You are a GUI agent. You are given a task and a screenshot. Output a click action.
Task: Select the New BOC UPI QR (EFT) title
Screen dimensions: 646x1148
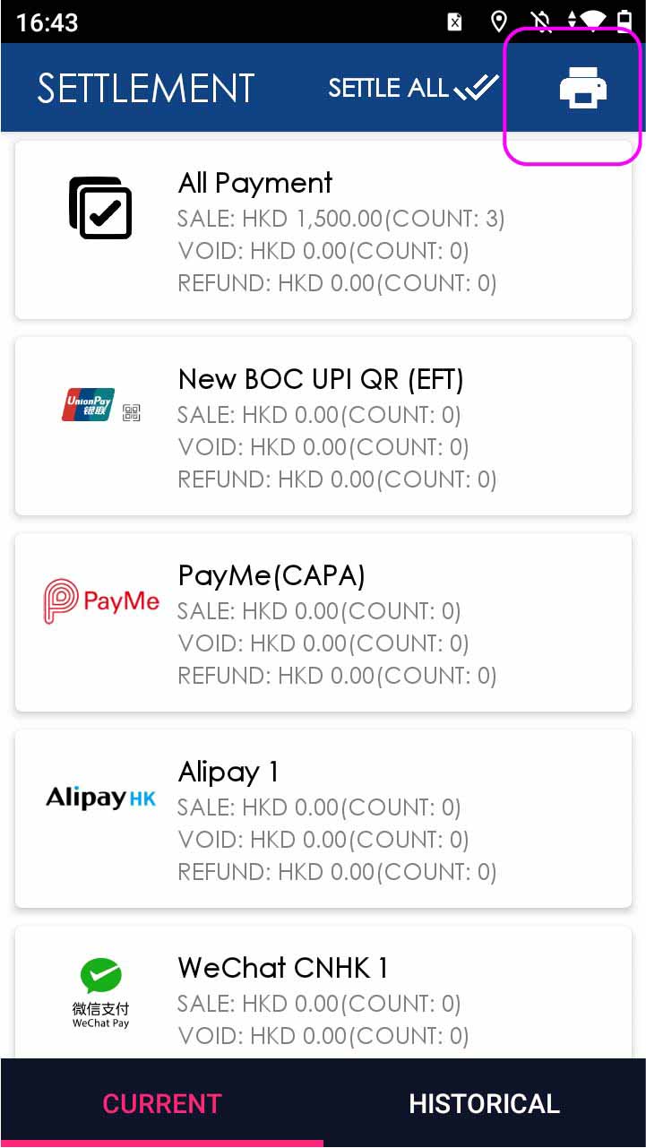coord(321,380)
